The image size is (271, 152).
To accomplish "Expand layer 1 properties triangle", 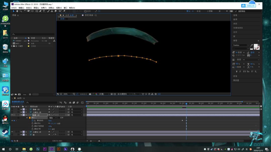I will click(21, 109).
